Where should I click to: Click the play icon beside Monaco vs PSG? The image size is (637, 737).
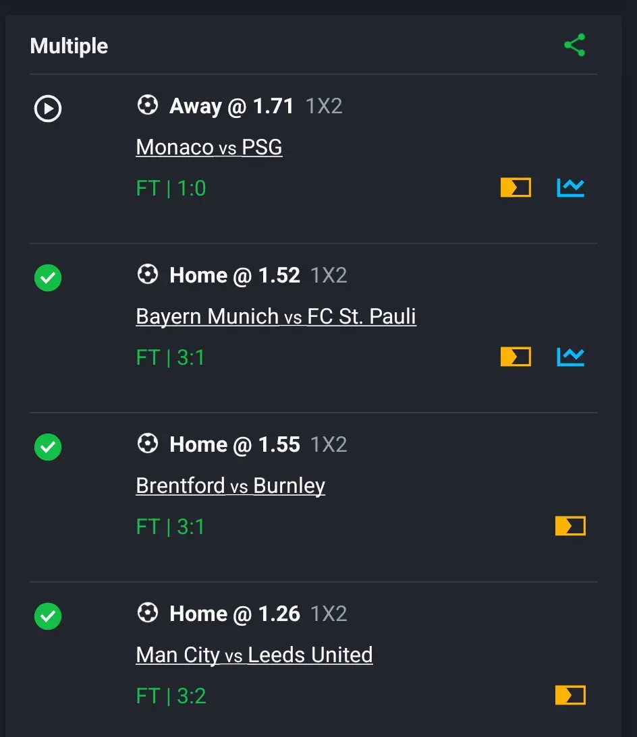(x=48, y=108)
